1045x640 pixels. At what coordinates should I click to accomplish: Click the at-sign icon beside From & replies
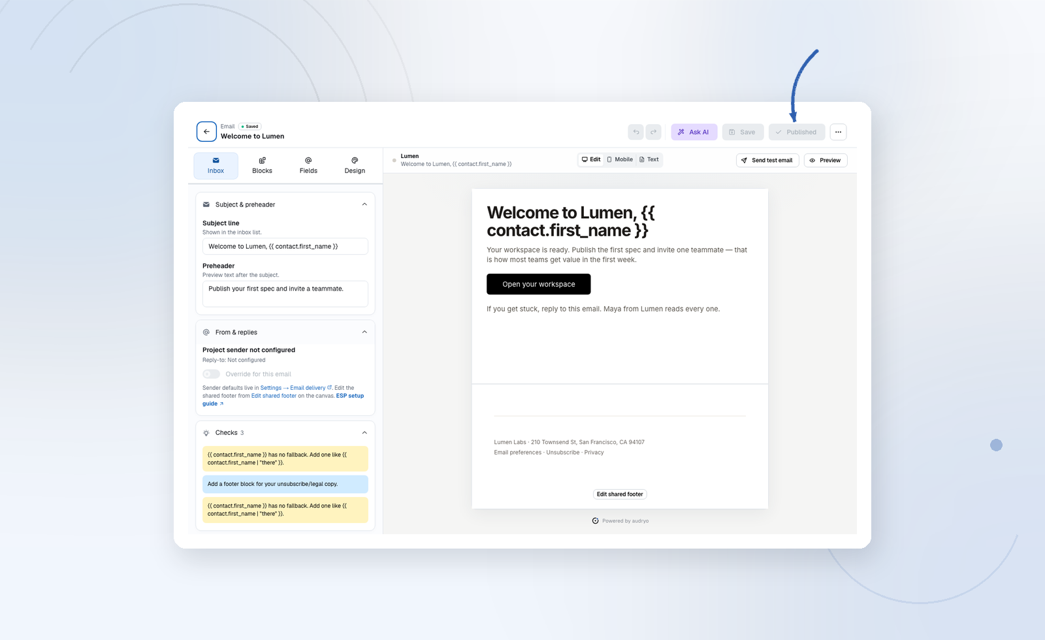[x=206, y=332]
